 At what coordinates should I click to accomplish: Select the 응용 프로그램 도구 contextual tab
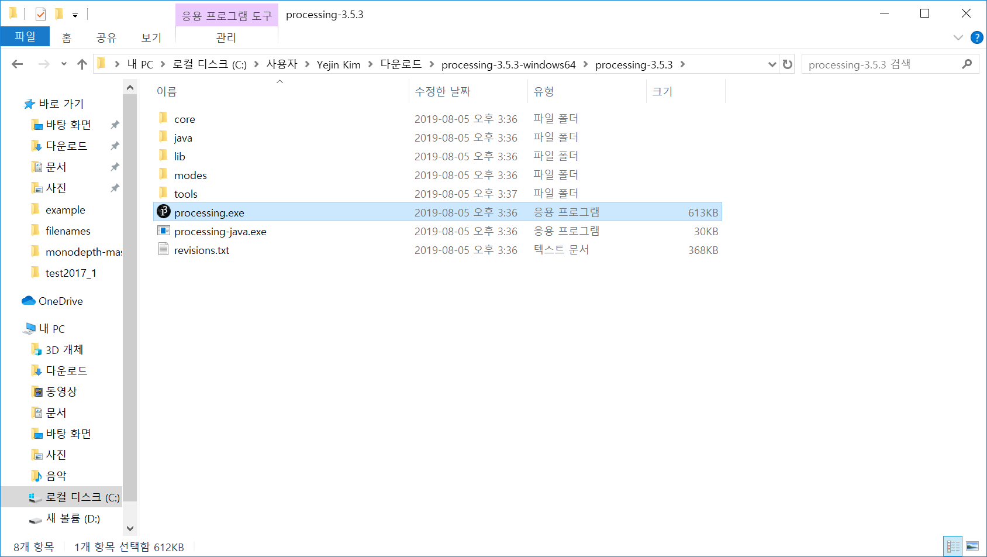(x=227, y=15)
